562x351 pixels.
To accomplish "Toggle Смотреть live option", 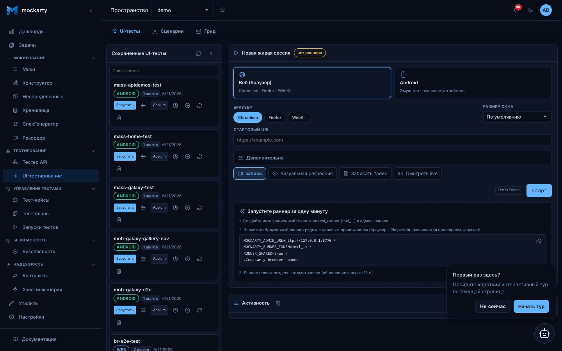I will [418, 174].
